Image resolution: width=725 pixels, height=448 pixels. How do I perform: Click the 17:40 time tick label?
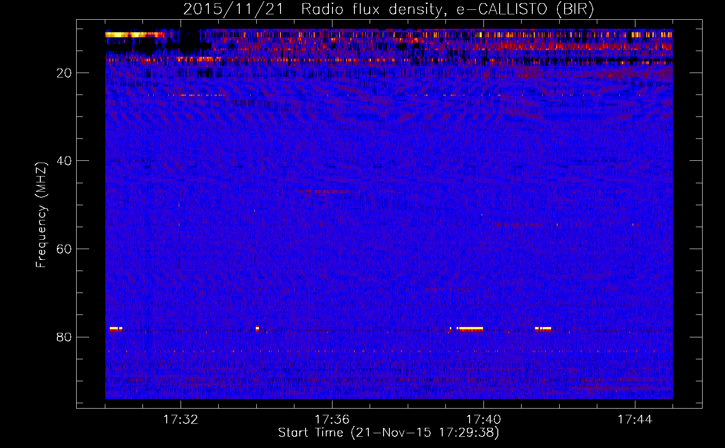pos(483,420)
